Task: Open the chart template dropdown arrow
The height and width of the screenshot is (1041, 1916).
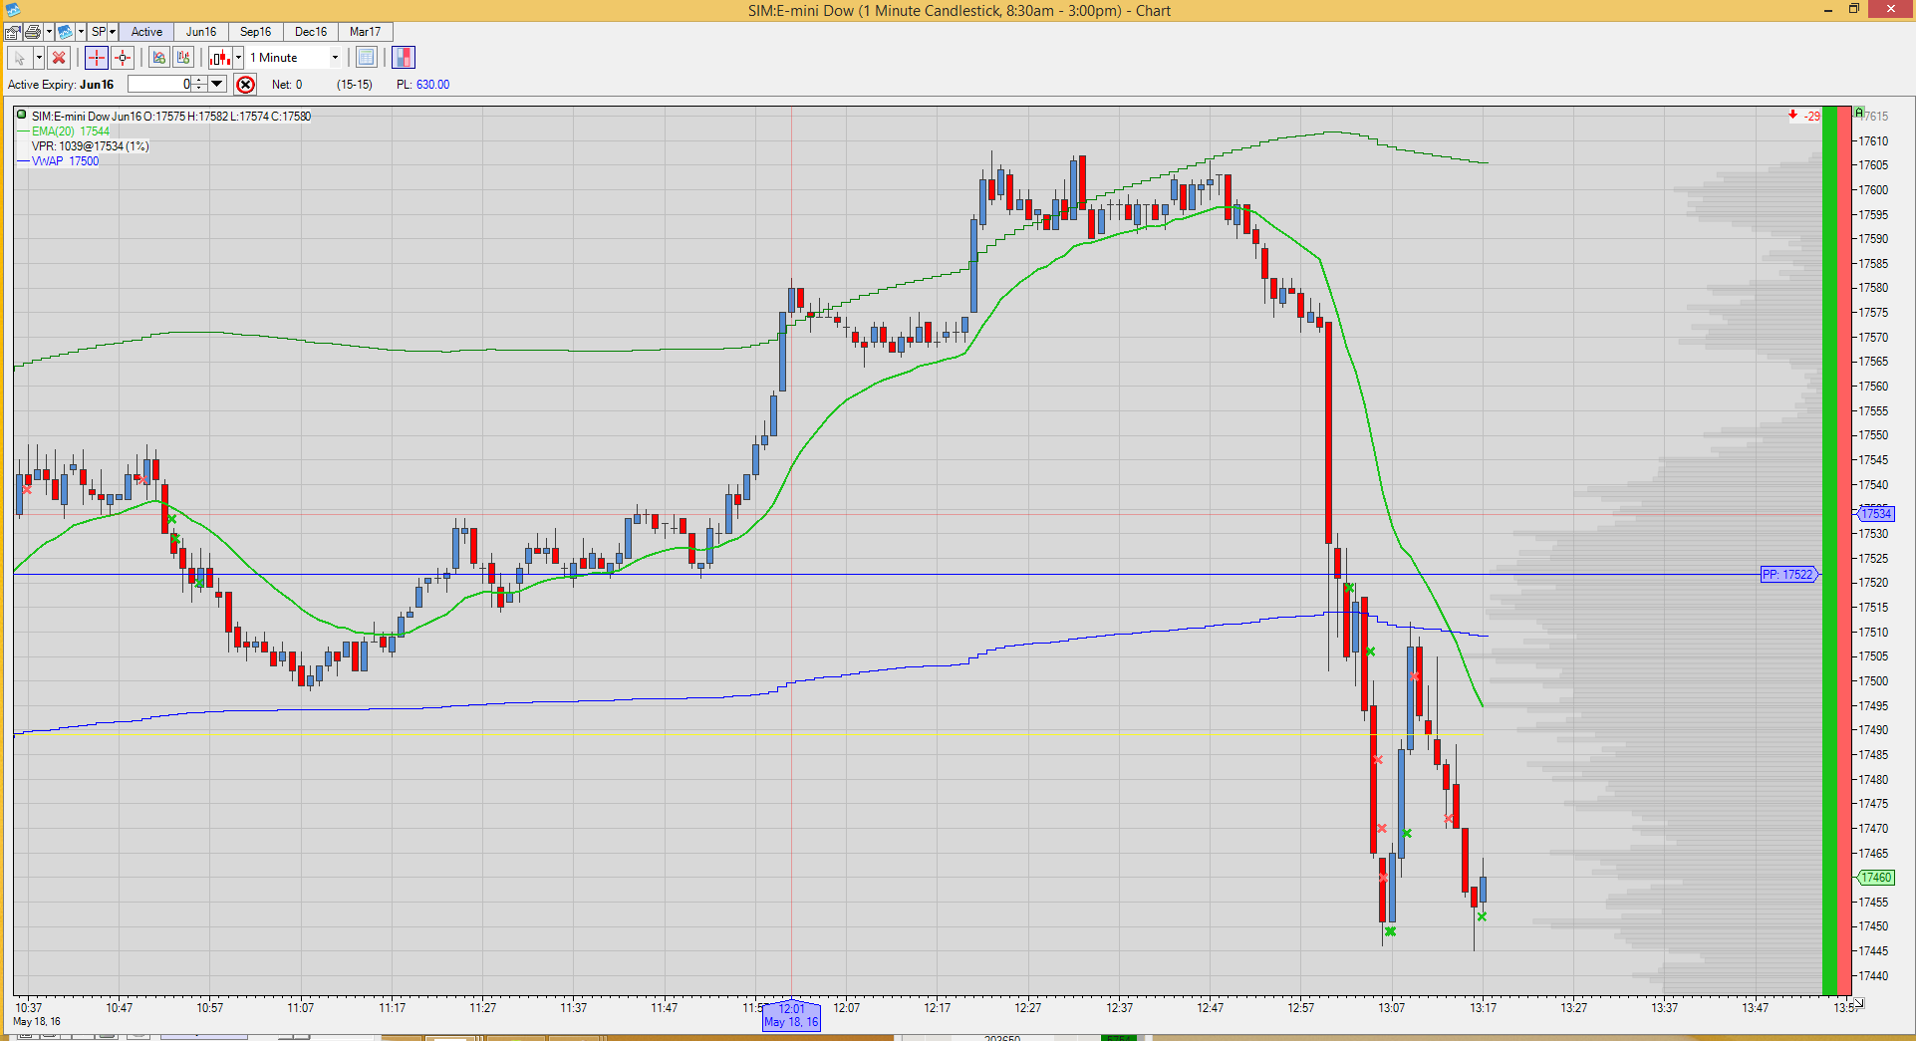Action: (x=82, y=32)
